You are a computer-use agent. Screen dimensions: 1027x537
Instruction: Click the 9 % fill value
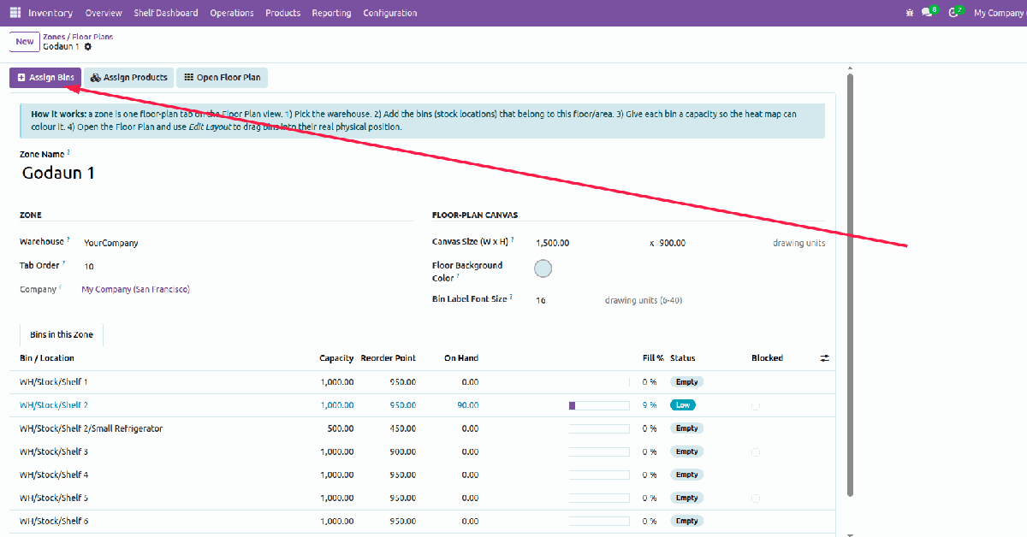(650, 405)
